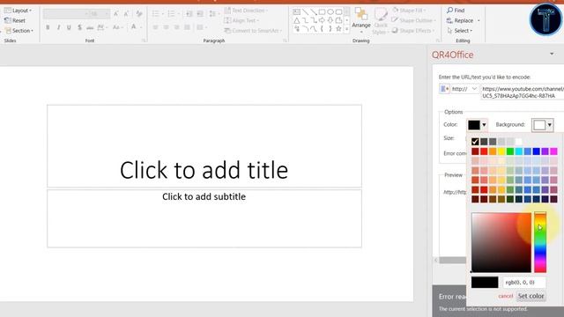
Task: Expand the shapes gallery More button
Action: [x=346, y=29]
